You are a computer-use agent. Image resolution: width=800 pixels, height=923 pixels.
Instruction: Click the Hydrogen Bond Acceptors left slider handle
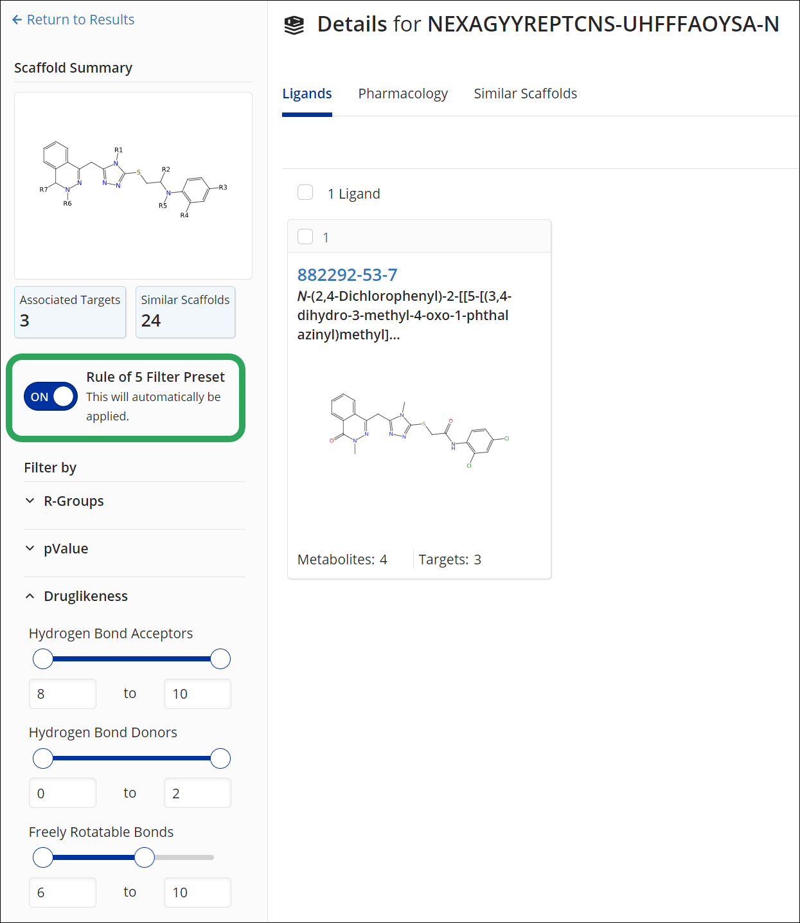coord(43,659)
